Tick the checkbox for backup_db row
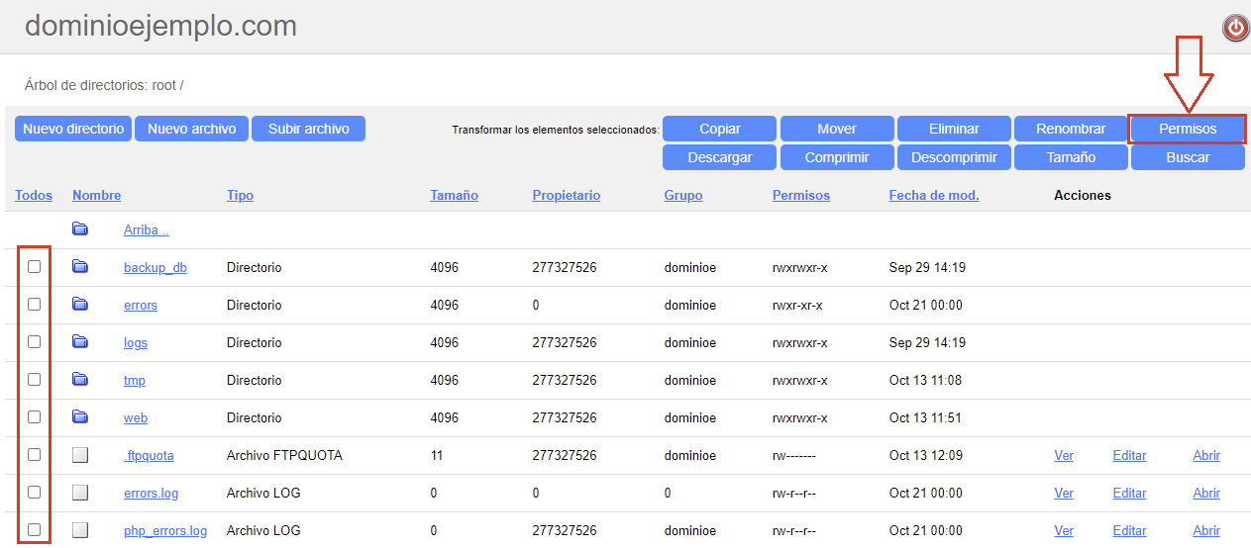 [35, 267]
